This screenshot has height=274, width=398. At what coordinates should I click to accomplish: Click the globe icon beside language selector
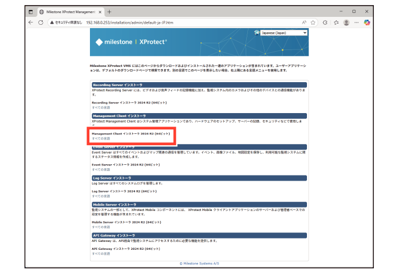(x=257, y=33)
